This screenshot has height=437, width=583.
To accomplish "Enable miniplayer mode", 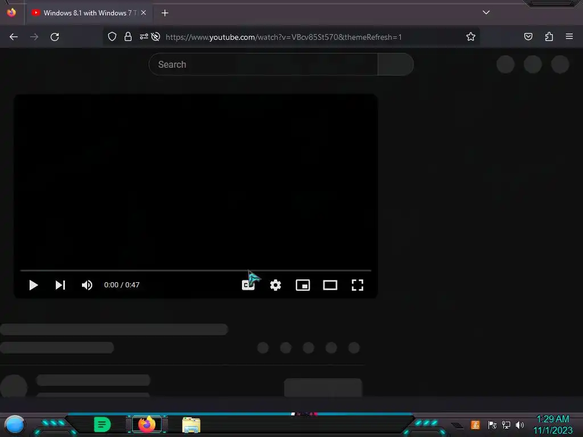I will [303, 285].
